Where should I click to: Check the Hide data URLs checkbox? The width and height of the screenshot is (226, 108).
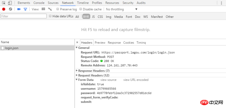pyautogui.click(x=50, y=16)
